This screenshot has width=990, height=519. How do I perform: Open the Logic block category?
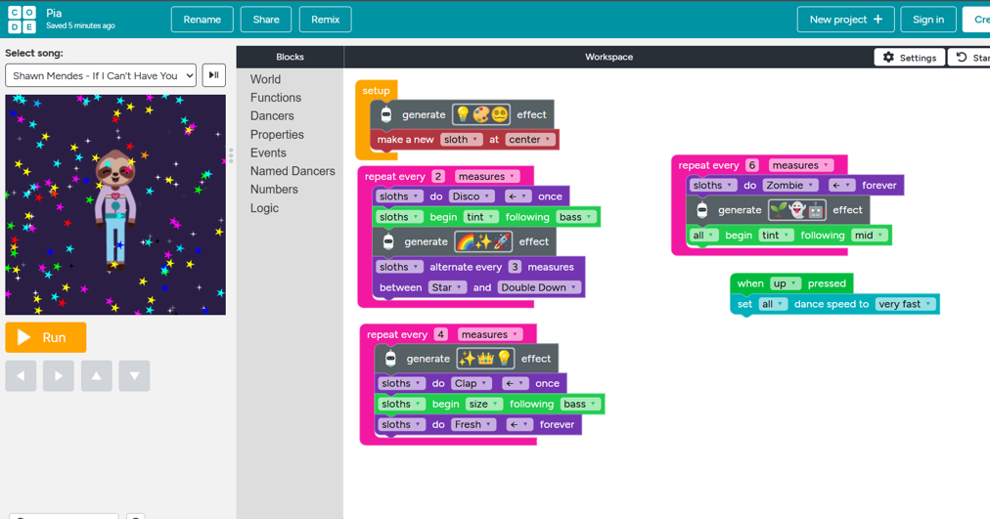[264, 208]
